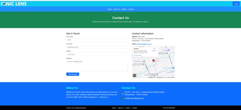Click the red Ioniclens map pin
241x110 pixels.
click(x=153, y=61)
